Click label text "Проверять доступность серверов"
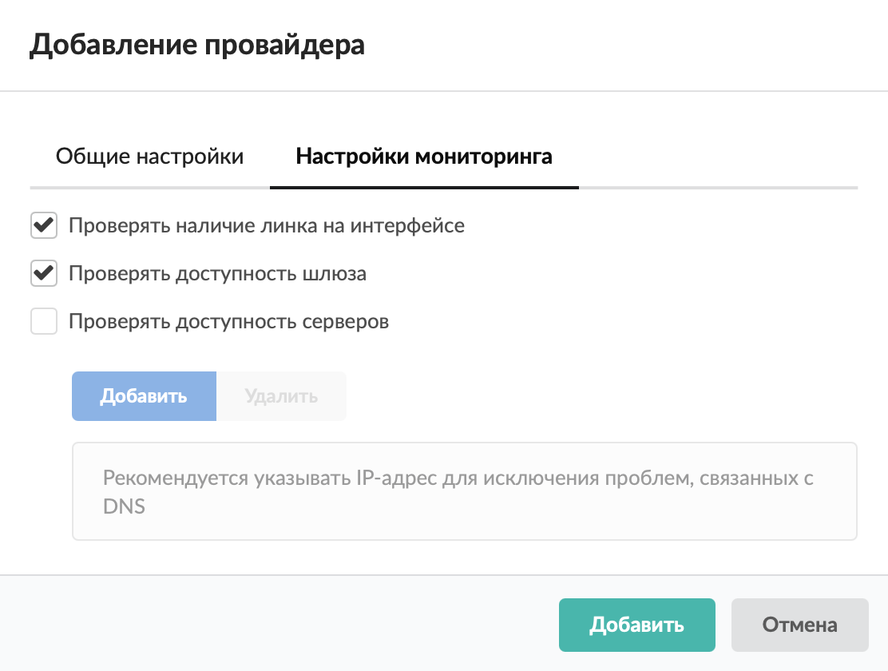 click(228, 322)
